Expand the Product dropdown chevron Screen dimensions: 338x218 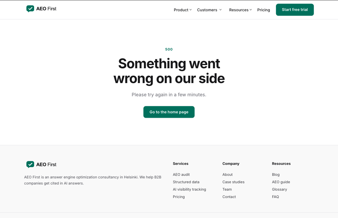click(x=191, y=10)
